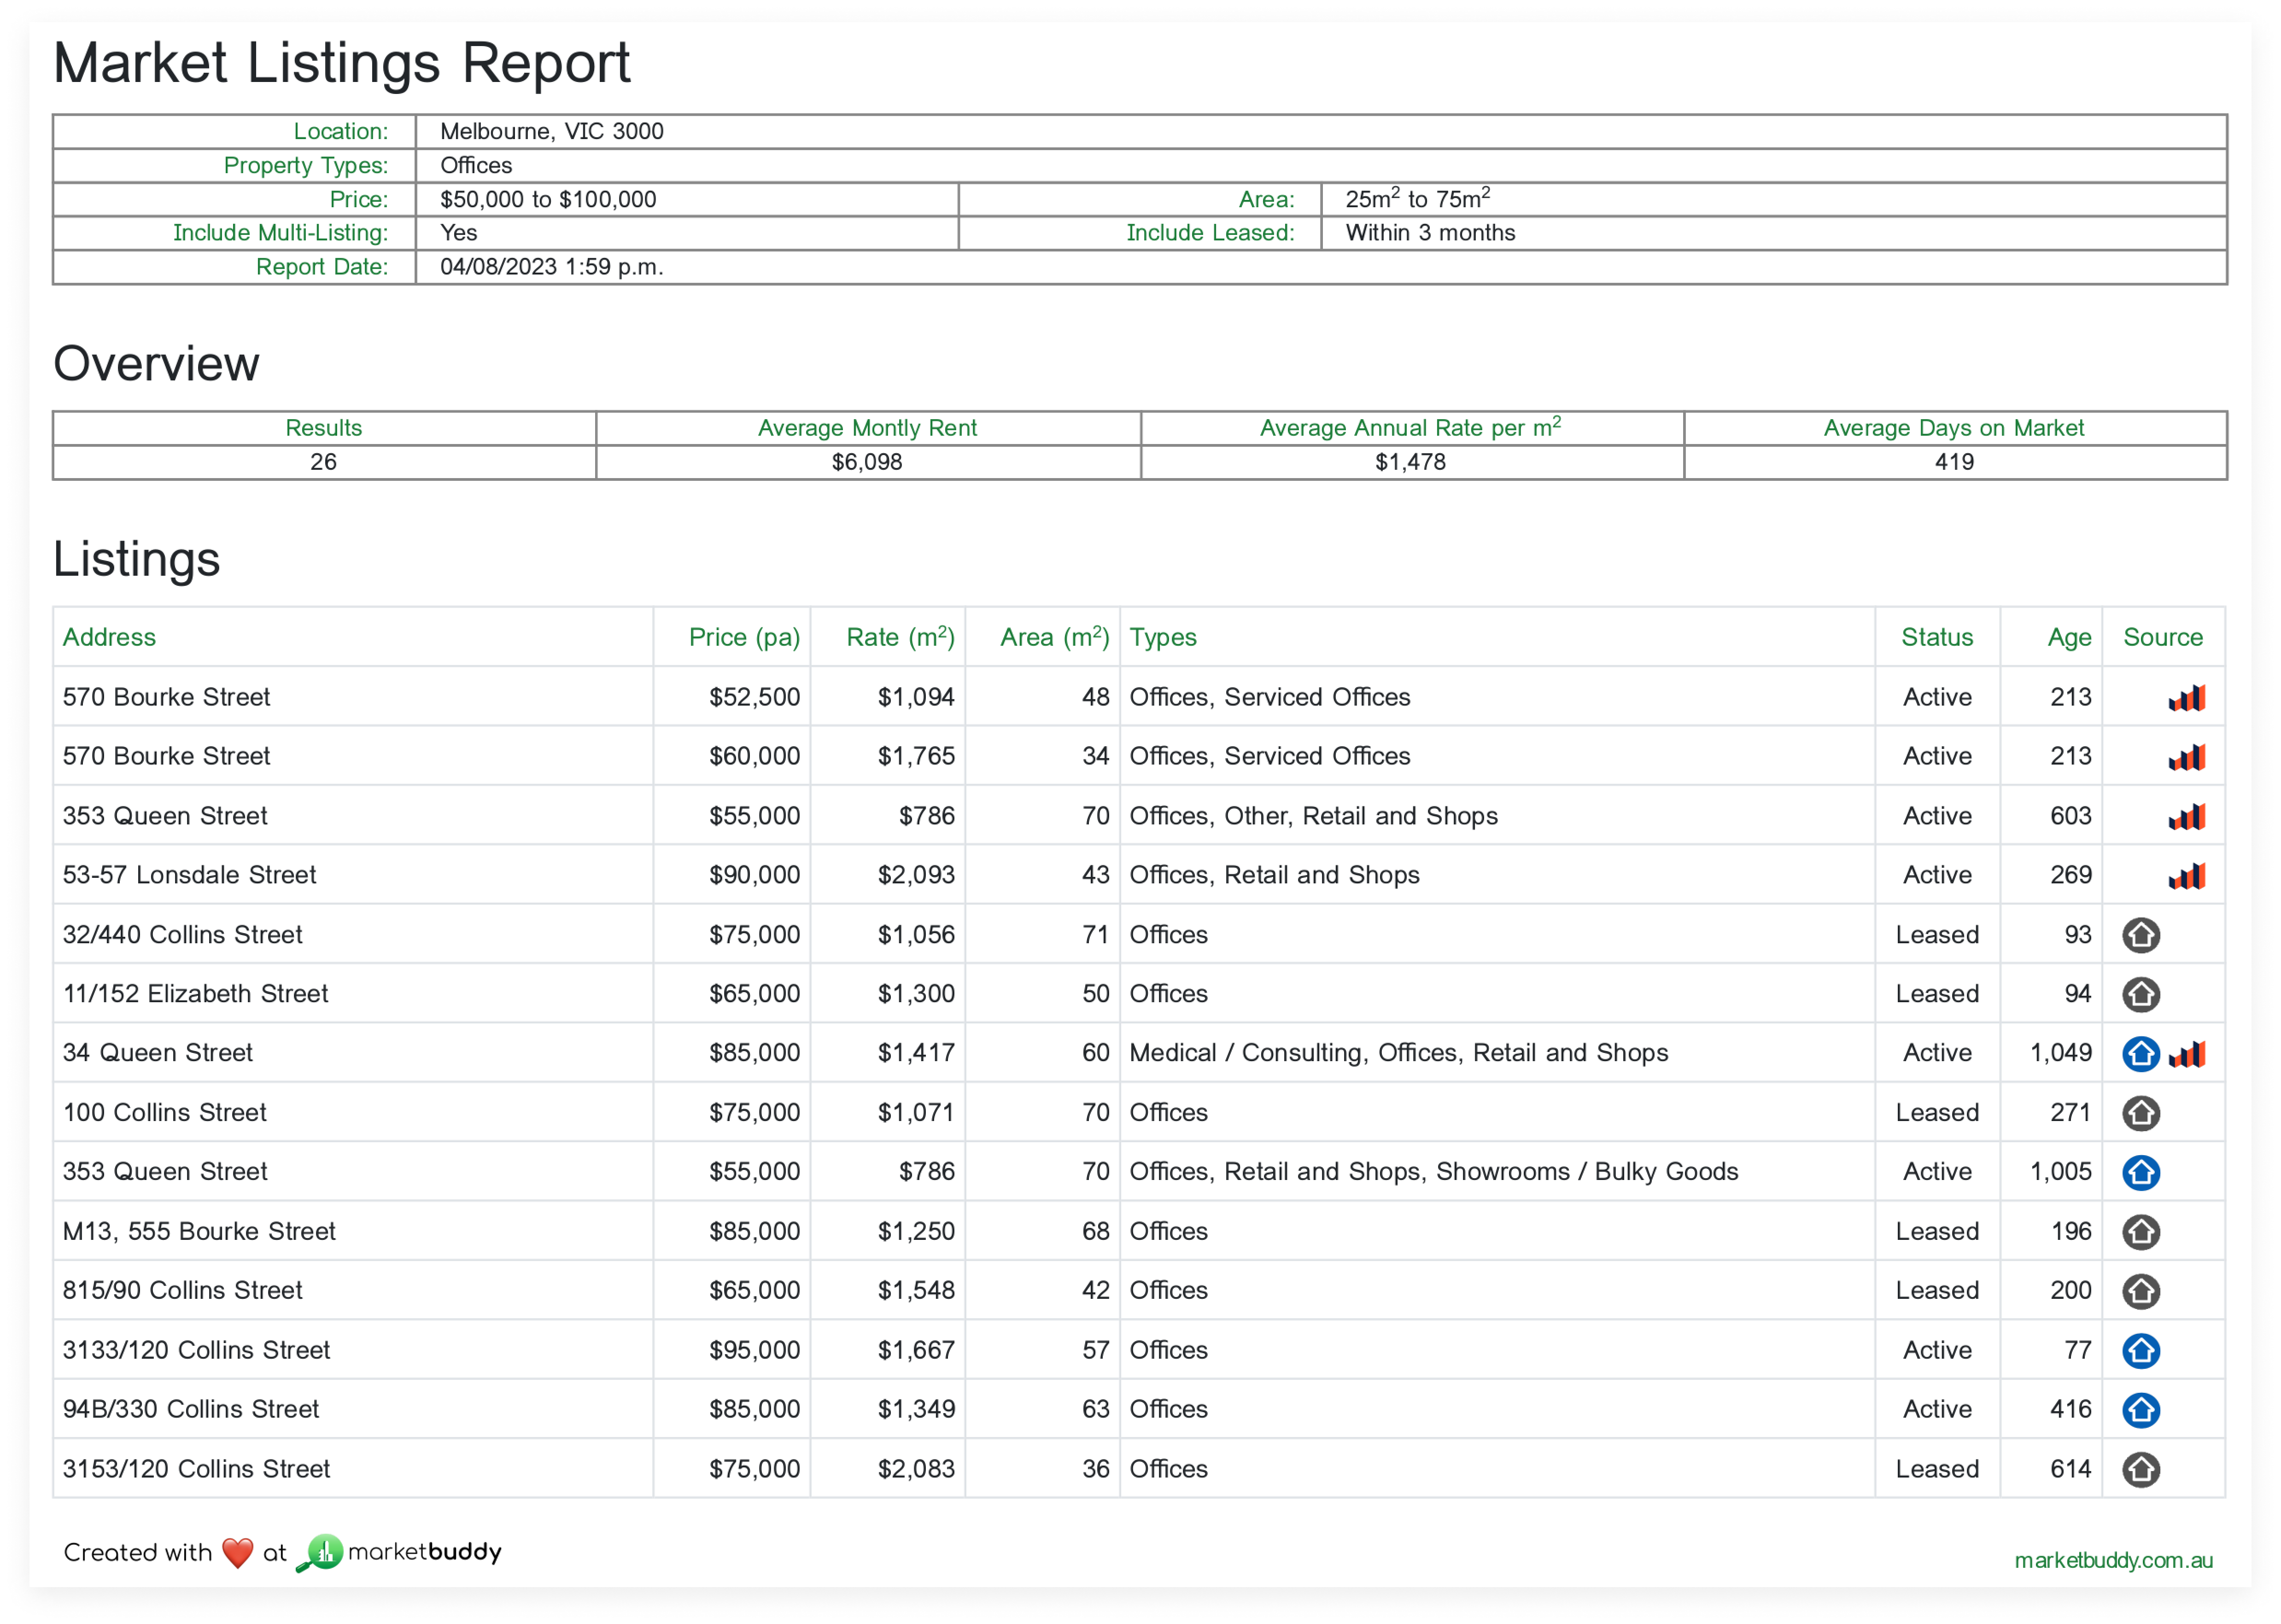Click the Status column header
The height and width of the screenshot is (1624, 2281).
1937,637
